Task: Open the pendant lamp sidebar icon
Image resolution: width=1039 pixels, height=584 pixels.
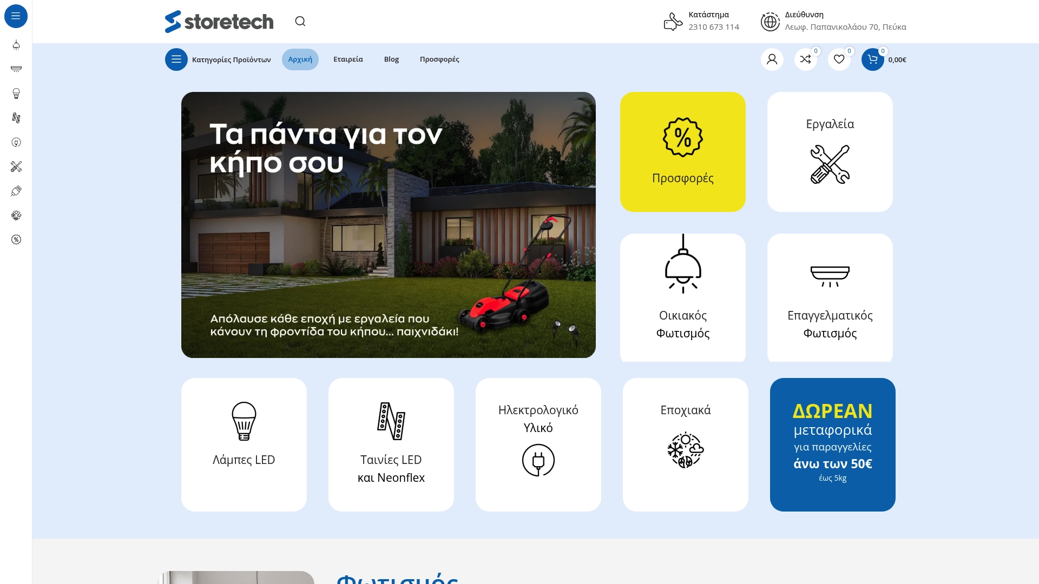Action: [16, 45]
